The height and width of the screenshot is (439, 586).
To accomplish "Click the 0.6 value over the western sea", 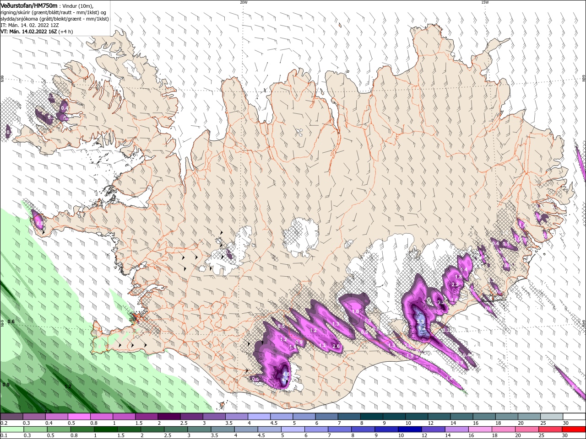I will [11, 321].
